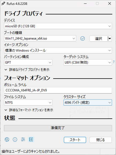Click the 準備完了 progress bar
Viewport: 116px width, 155px height.
pos(58,128)
